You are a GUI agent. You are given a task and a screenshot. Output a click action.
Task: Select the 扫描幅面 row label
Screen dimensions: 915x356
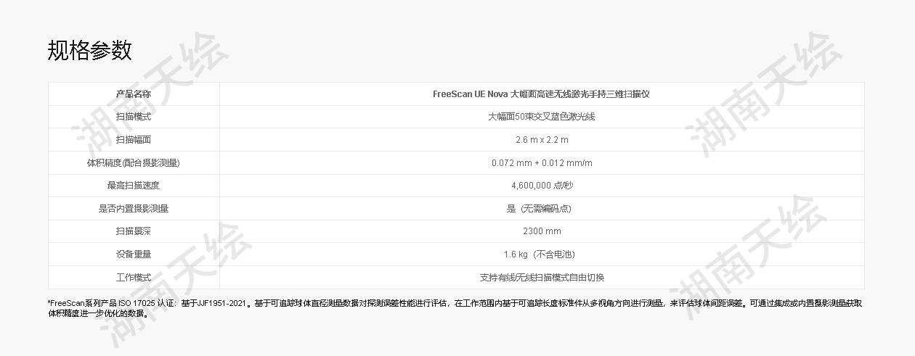pos(134,139)
